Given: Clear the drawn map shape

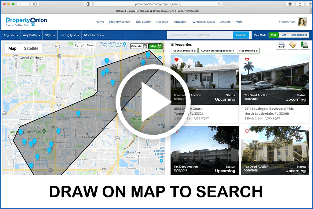Looking at the screenshot, I should [90, 45].
